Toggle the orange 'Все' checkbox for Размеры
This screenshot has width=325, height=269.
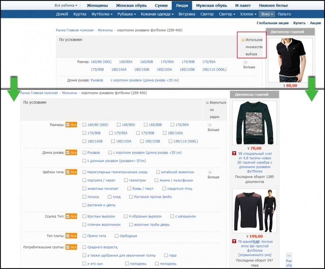(68, 125)
